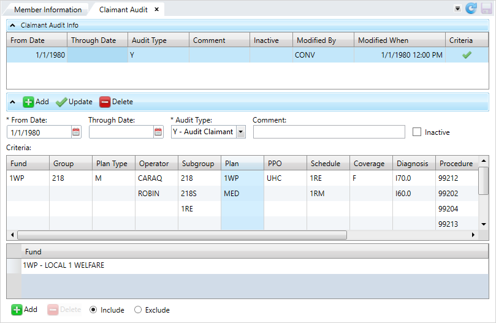
Task: Click the Update checkmark button
Action: click(x=74, y=102)
